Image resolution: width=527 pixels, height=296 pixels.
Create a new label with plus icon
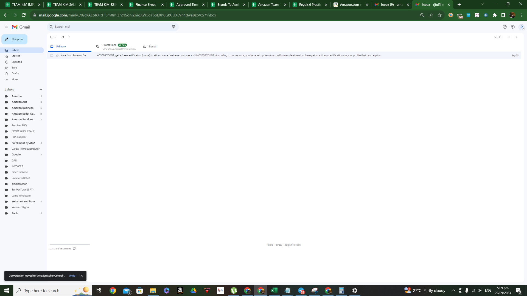[x=41, y=89]
